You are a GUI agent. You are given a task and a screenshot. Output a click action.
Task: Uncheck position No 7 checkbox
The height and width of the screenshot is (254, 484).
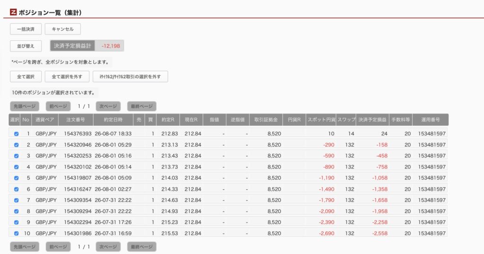17,200
